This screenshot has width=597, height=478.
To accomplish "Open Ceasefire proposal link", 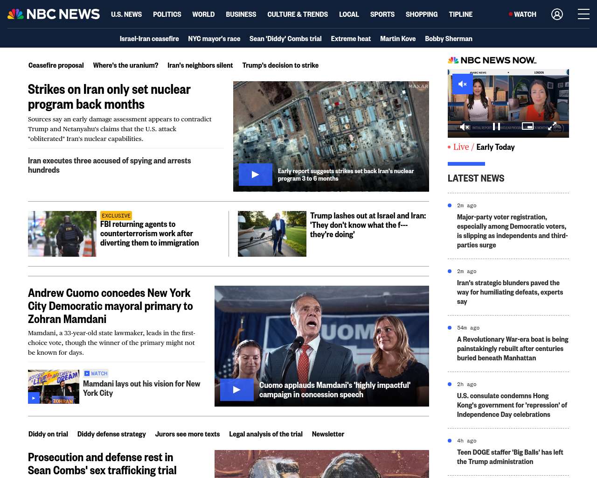I will pos(56,65).
